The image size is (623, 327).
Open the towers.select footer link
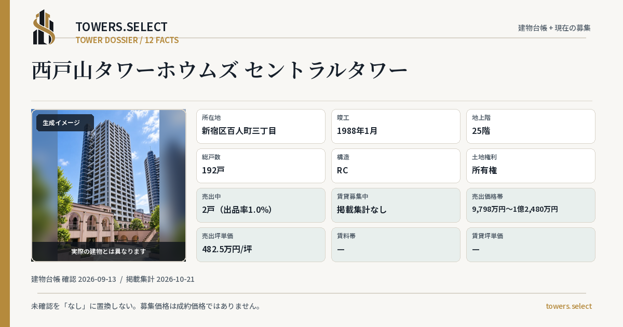coord(568,306)
